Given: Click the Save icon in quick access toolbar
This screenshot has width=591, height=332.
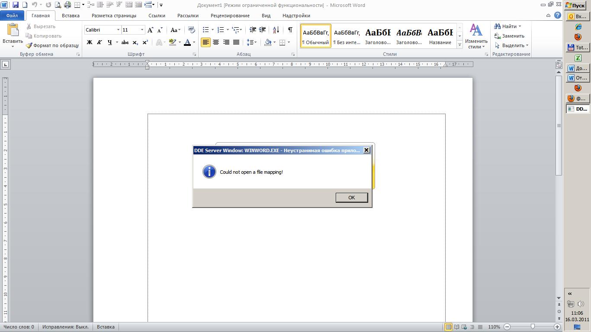Looking at the screenshot, I should coord(16,5).
